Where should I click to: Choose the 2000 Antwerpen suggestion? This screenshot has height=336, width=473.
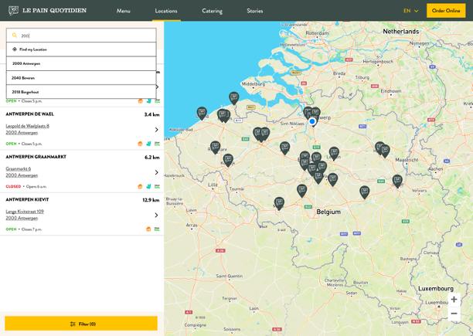click(x=81, y=63)
